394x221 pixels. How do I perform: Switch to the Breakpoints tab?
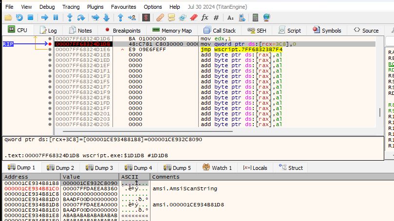coord(123,30)
